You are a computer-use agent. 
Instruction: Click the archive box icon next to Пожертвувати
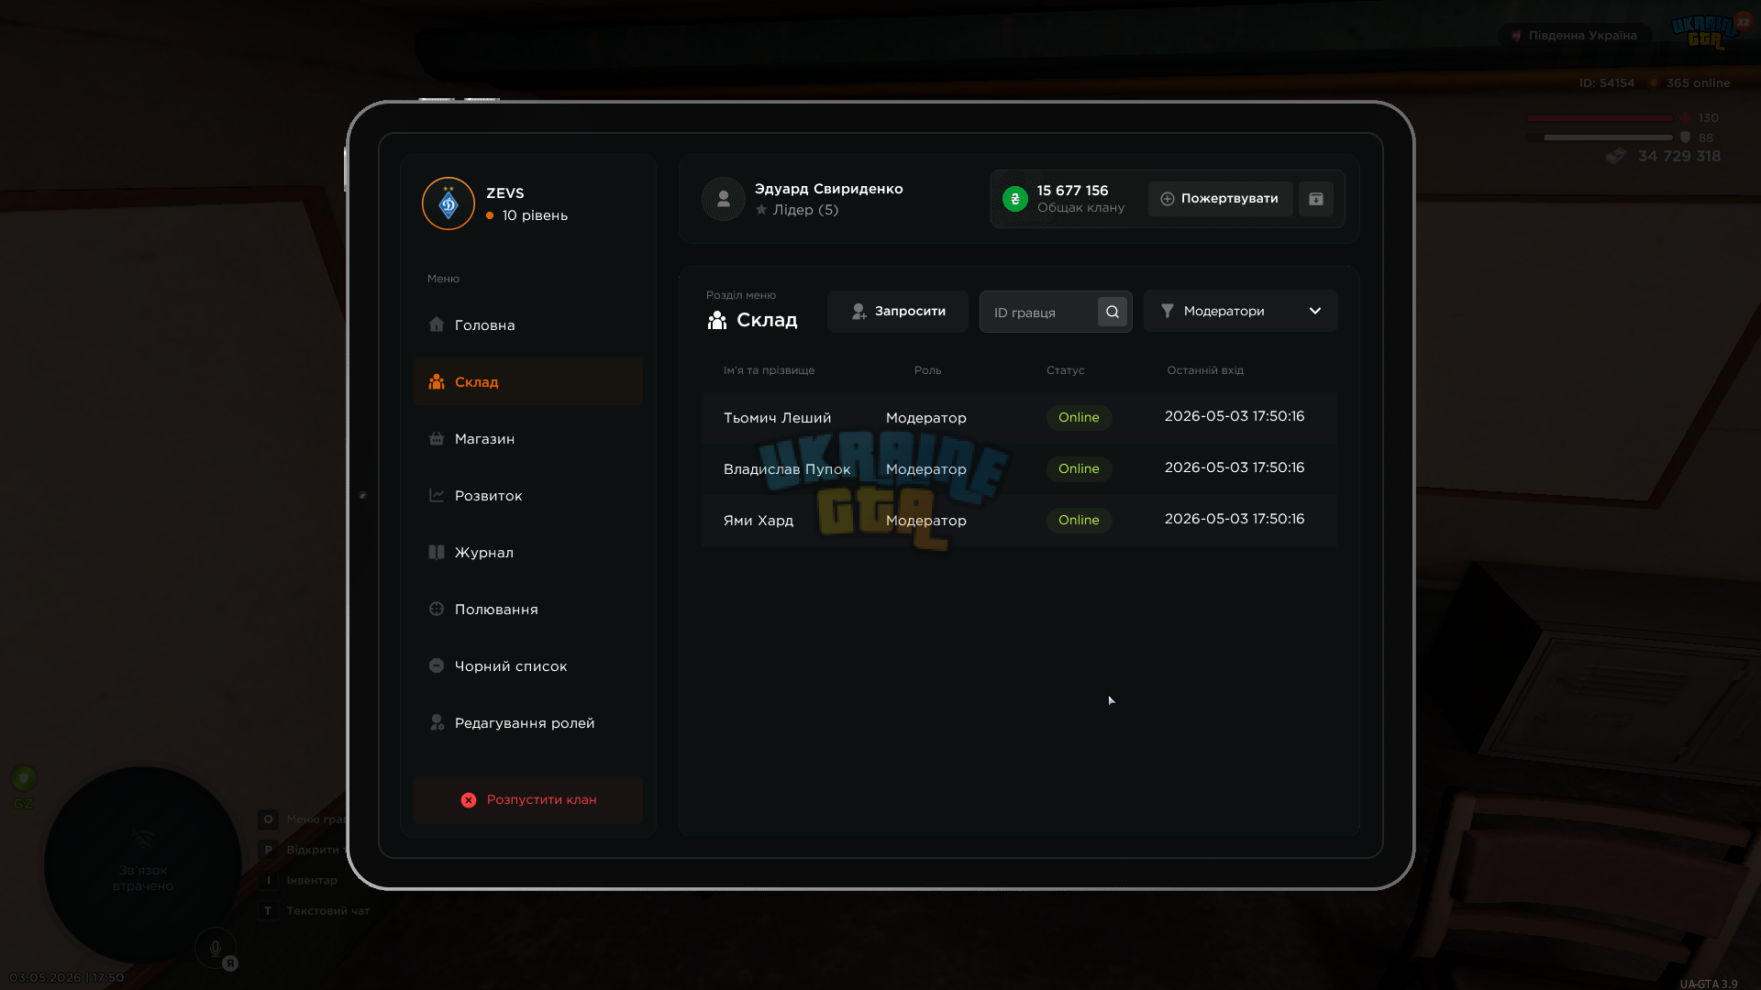tap(1316, 199)
